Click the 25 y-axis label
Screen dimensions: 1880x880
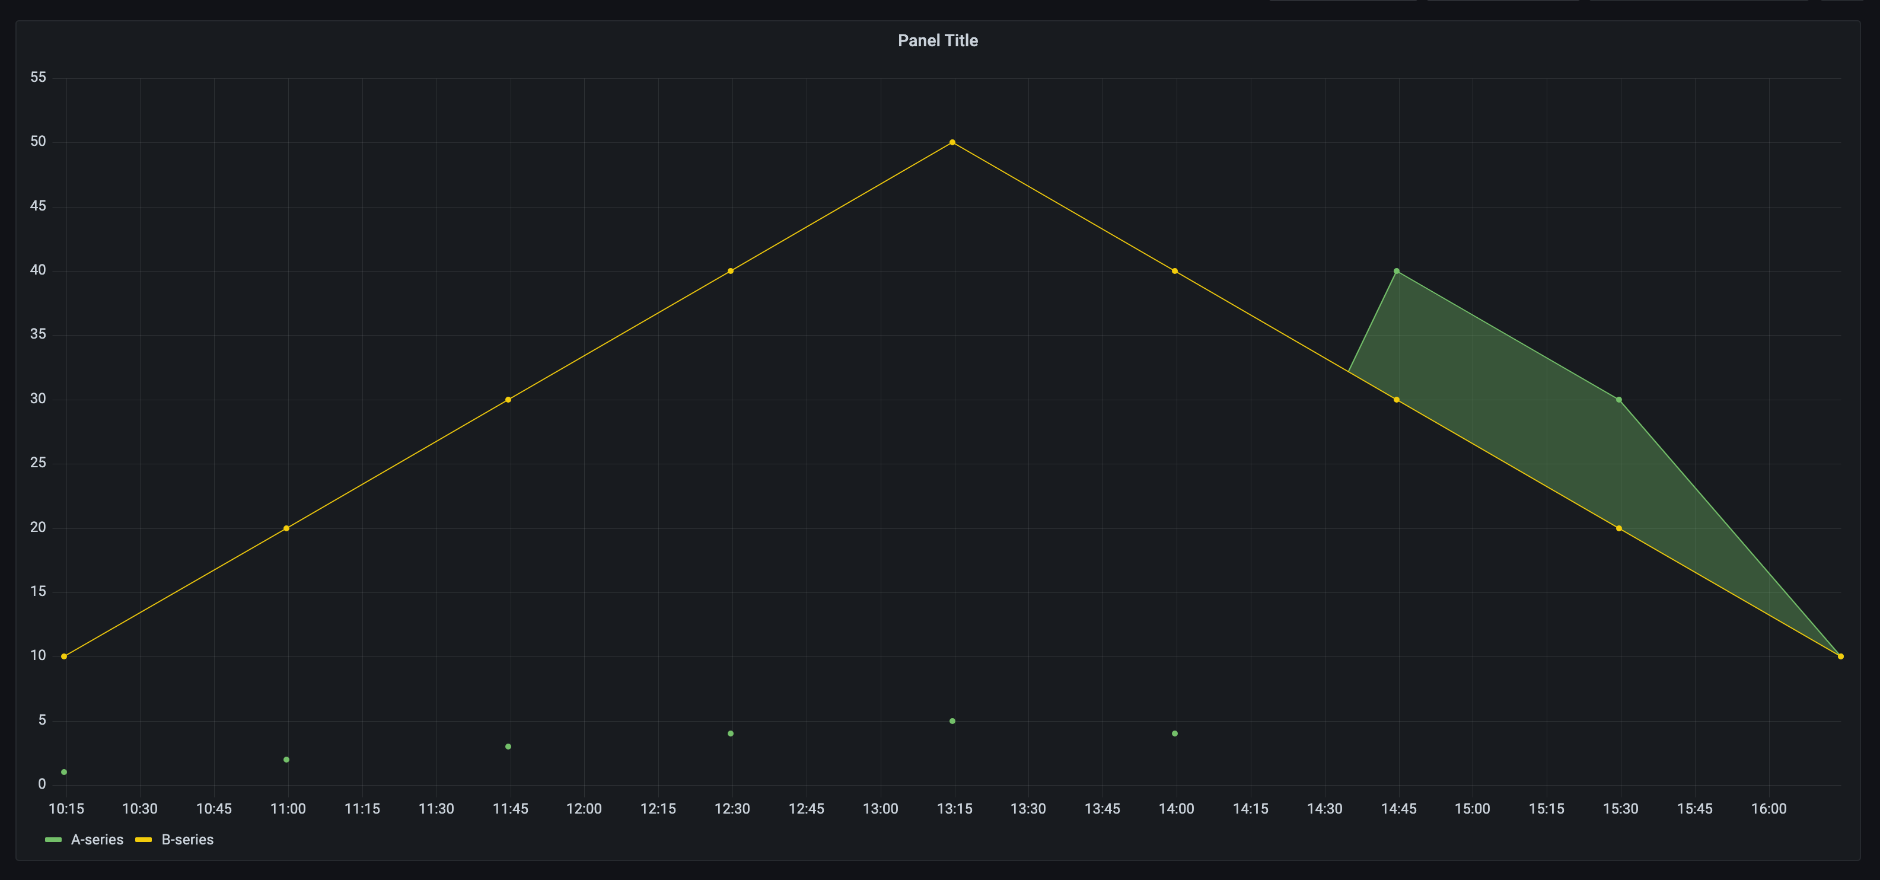(38, 463)
